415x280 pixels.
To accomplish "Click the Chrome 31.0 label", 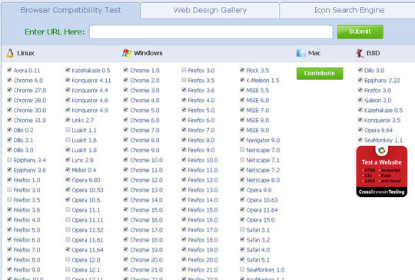I will point(30,120).
